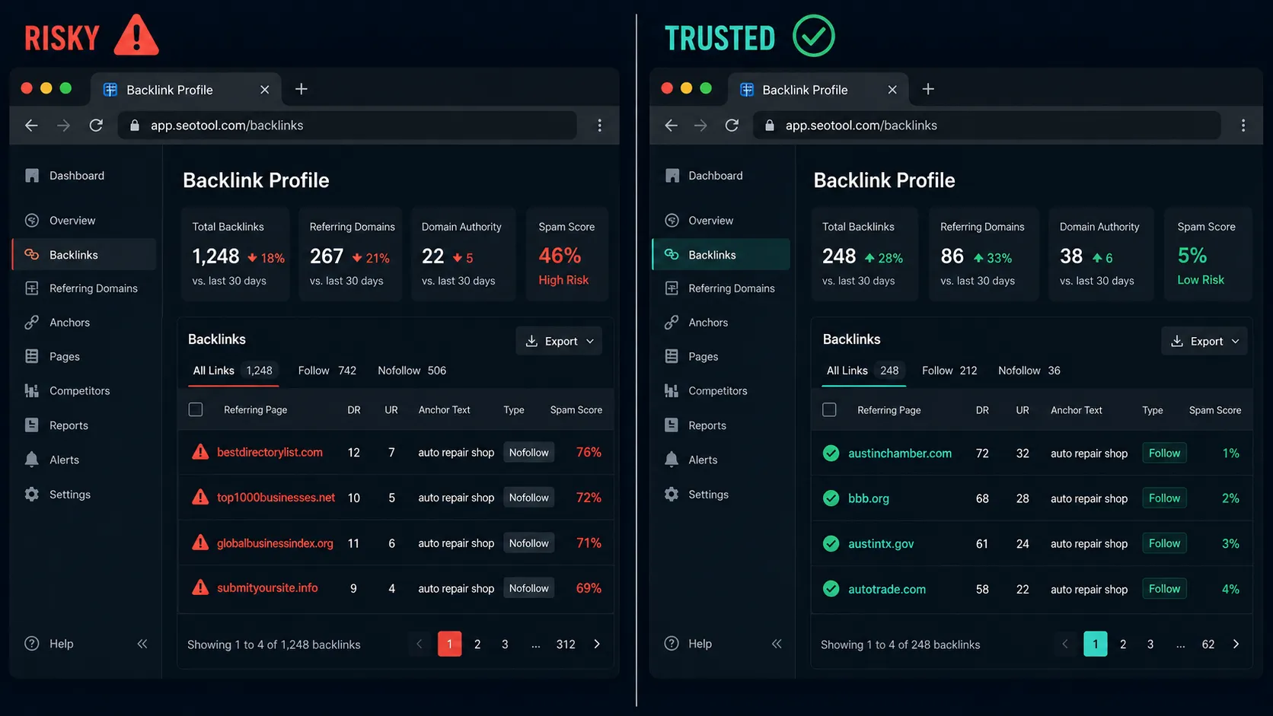1273x716 pixels.
Task: Toggle select-all checkbox in Trusted backlinks table
Action: pyautogui.click(x=829, y=409)
